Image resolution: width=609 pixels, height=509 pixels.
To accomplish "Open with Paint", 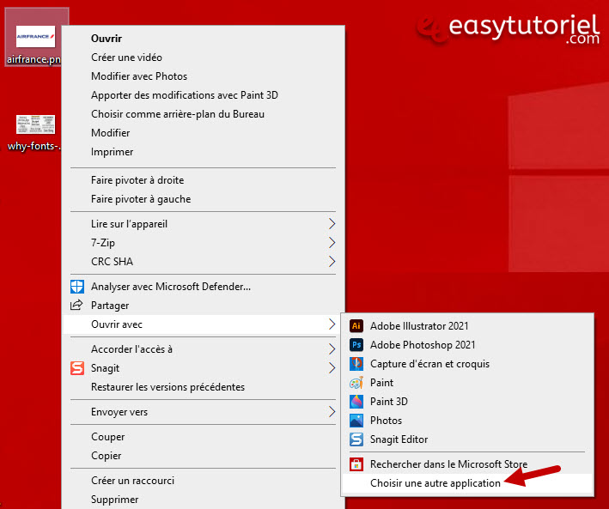I will click(x=467, y=383).
